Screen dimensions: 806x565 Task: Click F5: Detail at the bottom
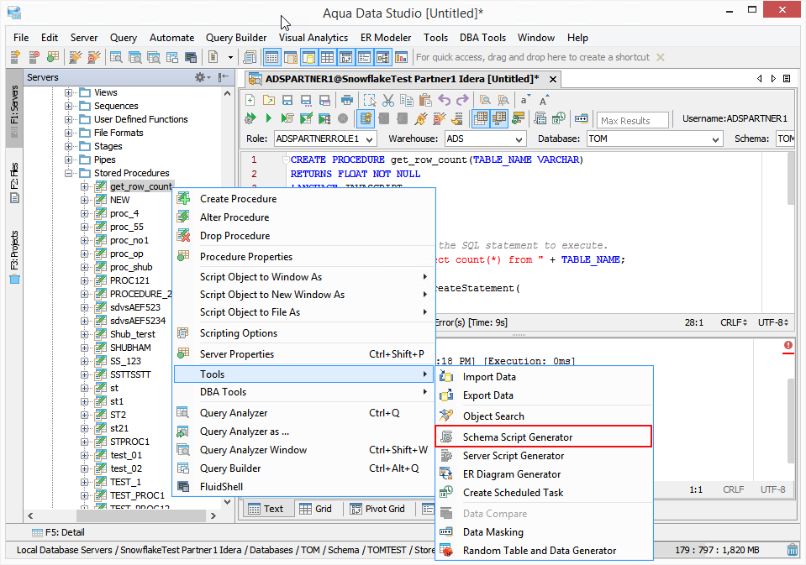point(58,532)
